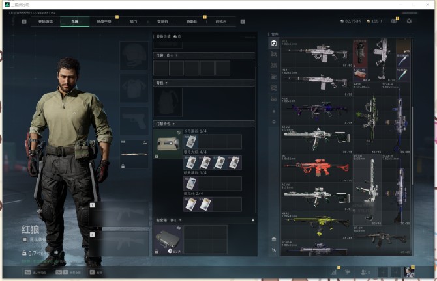Toggle the 显示装备 checkbox

click(25, 239)
